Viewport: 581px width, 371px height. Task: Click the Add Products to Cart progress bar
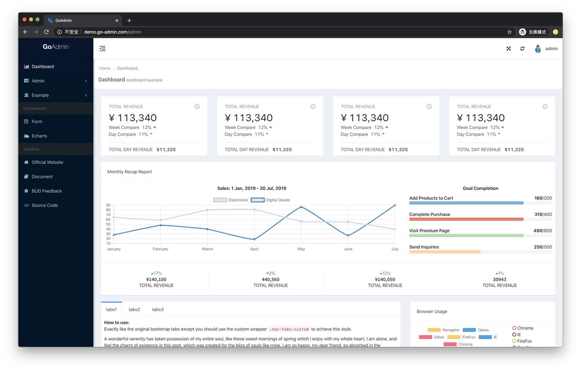pyautogui.click(x=480, y=203)
